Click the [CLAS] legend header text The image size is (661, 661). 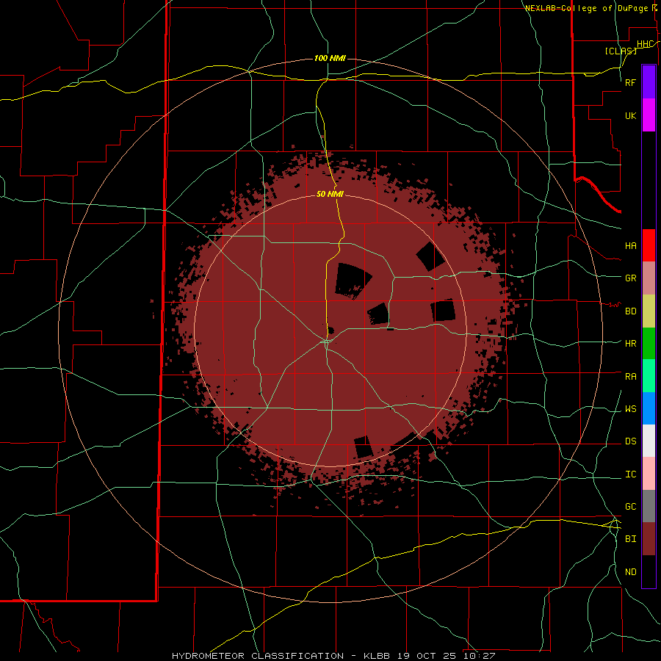621,51
